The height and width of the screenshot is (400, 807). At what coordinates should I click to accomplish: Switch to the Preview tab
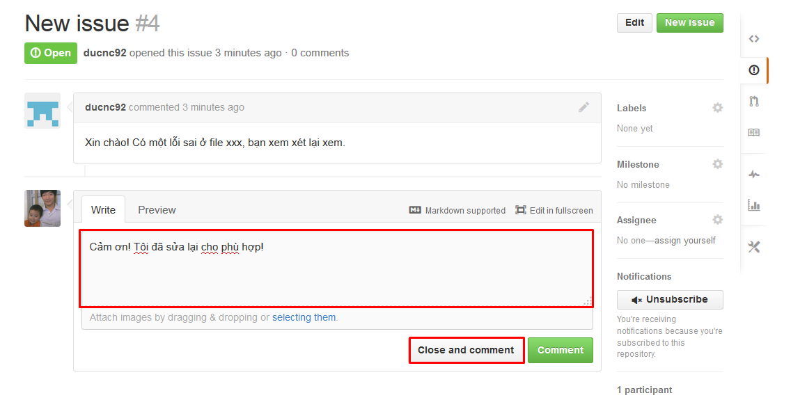(x=157, y=210)
